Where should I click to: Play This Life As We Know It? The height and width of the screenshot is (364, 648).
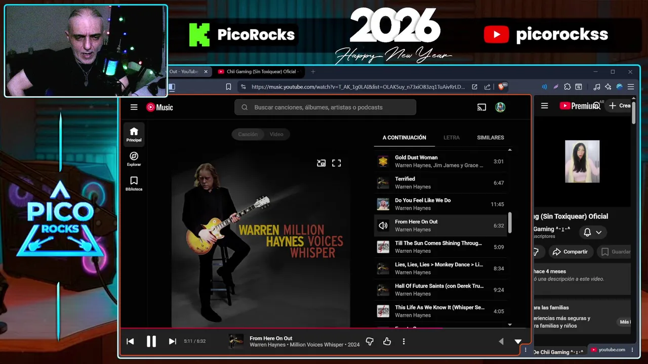pos(440,311)
